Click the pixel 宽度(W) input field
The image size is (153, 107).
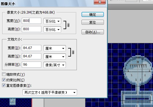click(32, 21)
